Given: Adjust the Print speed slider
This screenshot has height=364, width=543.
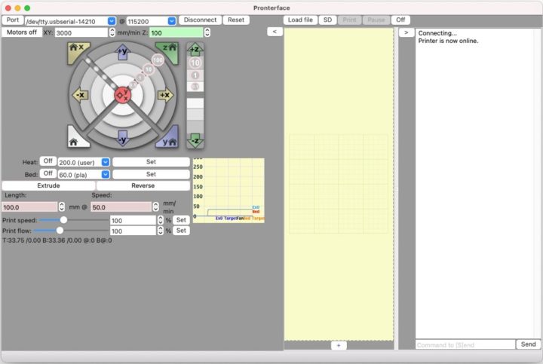Looking at the screenshot, I should pyautogui.click(x=63, y=220).
